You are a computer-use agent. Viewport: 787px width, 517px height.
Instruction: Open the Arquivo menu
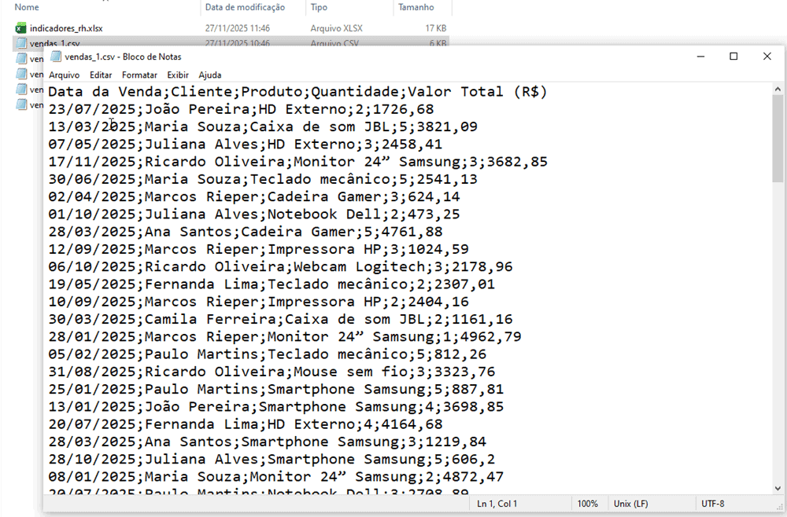64,75
